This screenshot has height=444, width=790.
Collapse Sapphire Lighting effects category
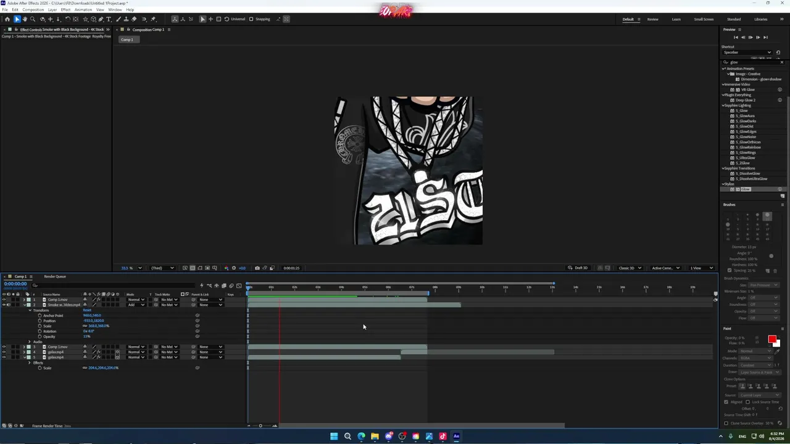(x=724, y=105)
